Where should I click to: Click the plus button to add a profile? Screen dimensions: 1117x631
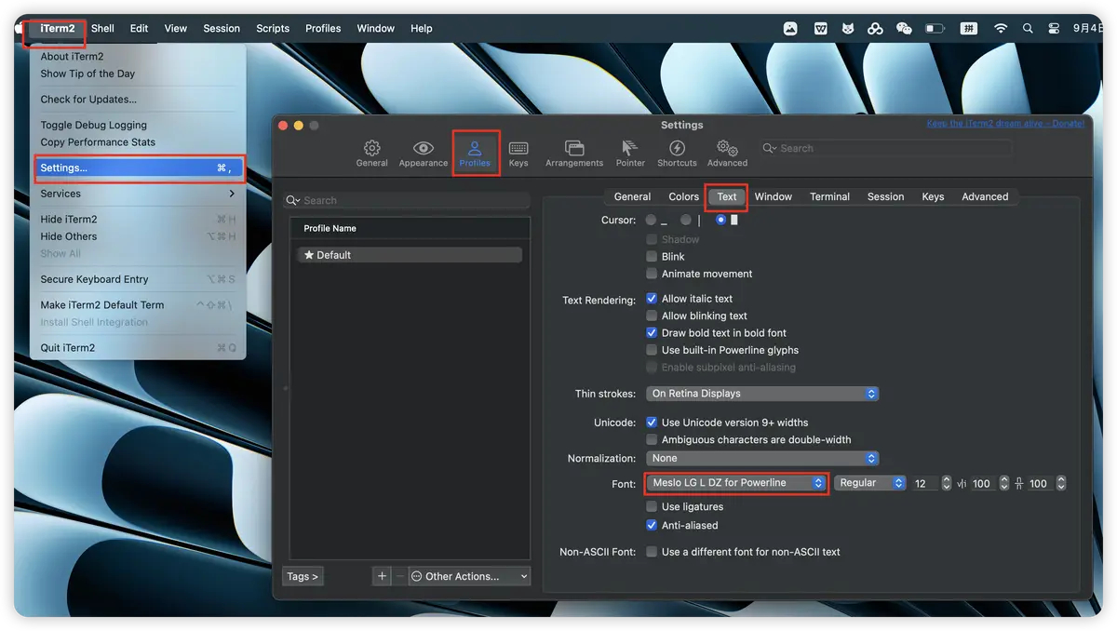(382, 576)
